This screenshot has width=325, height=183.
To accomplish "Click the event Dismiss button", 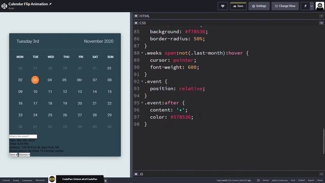I will (24, 155).
